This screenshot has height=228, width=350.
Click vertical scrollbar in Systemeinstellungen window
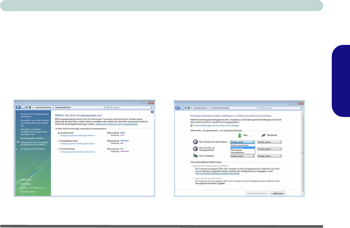pos(303,153)
